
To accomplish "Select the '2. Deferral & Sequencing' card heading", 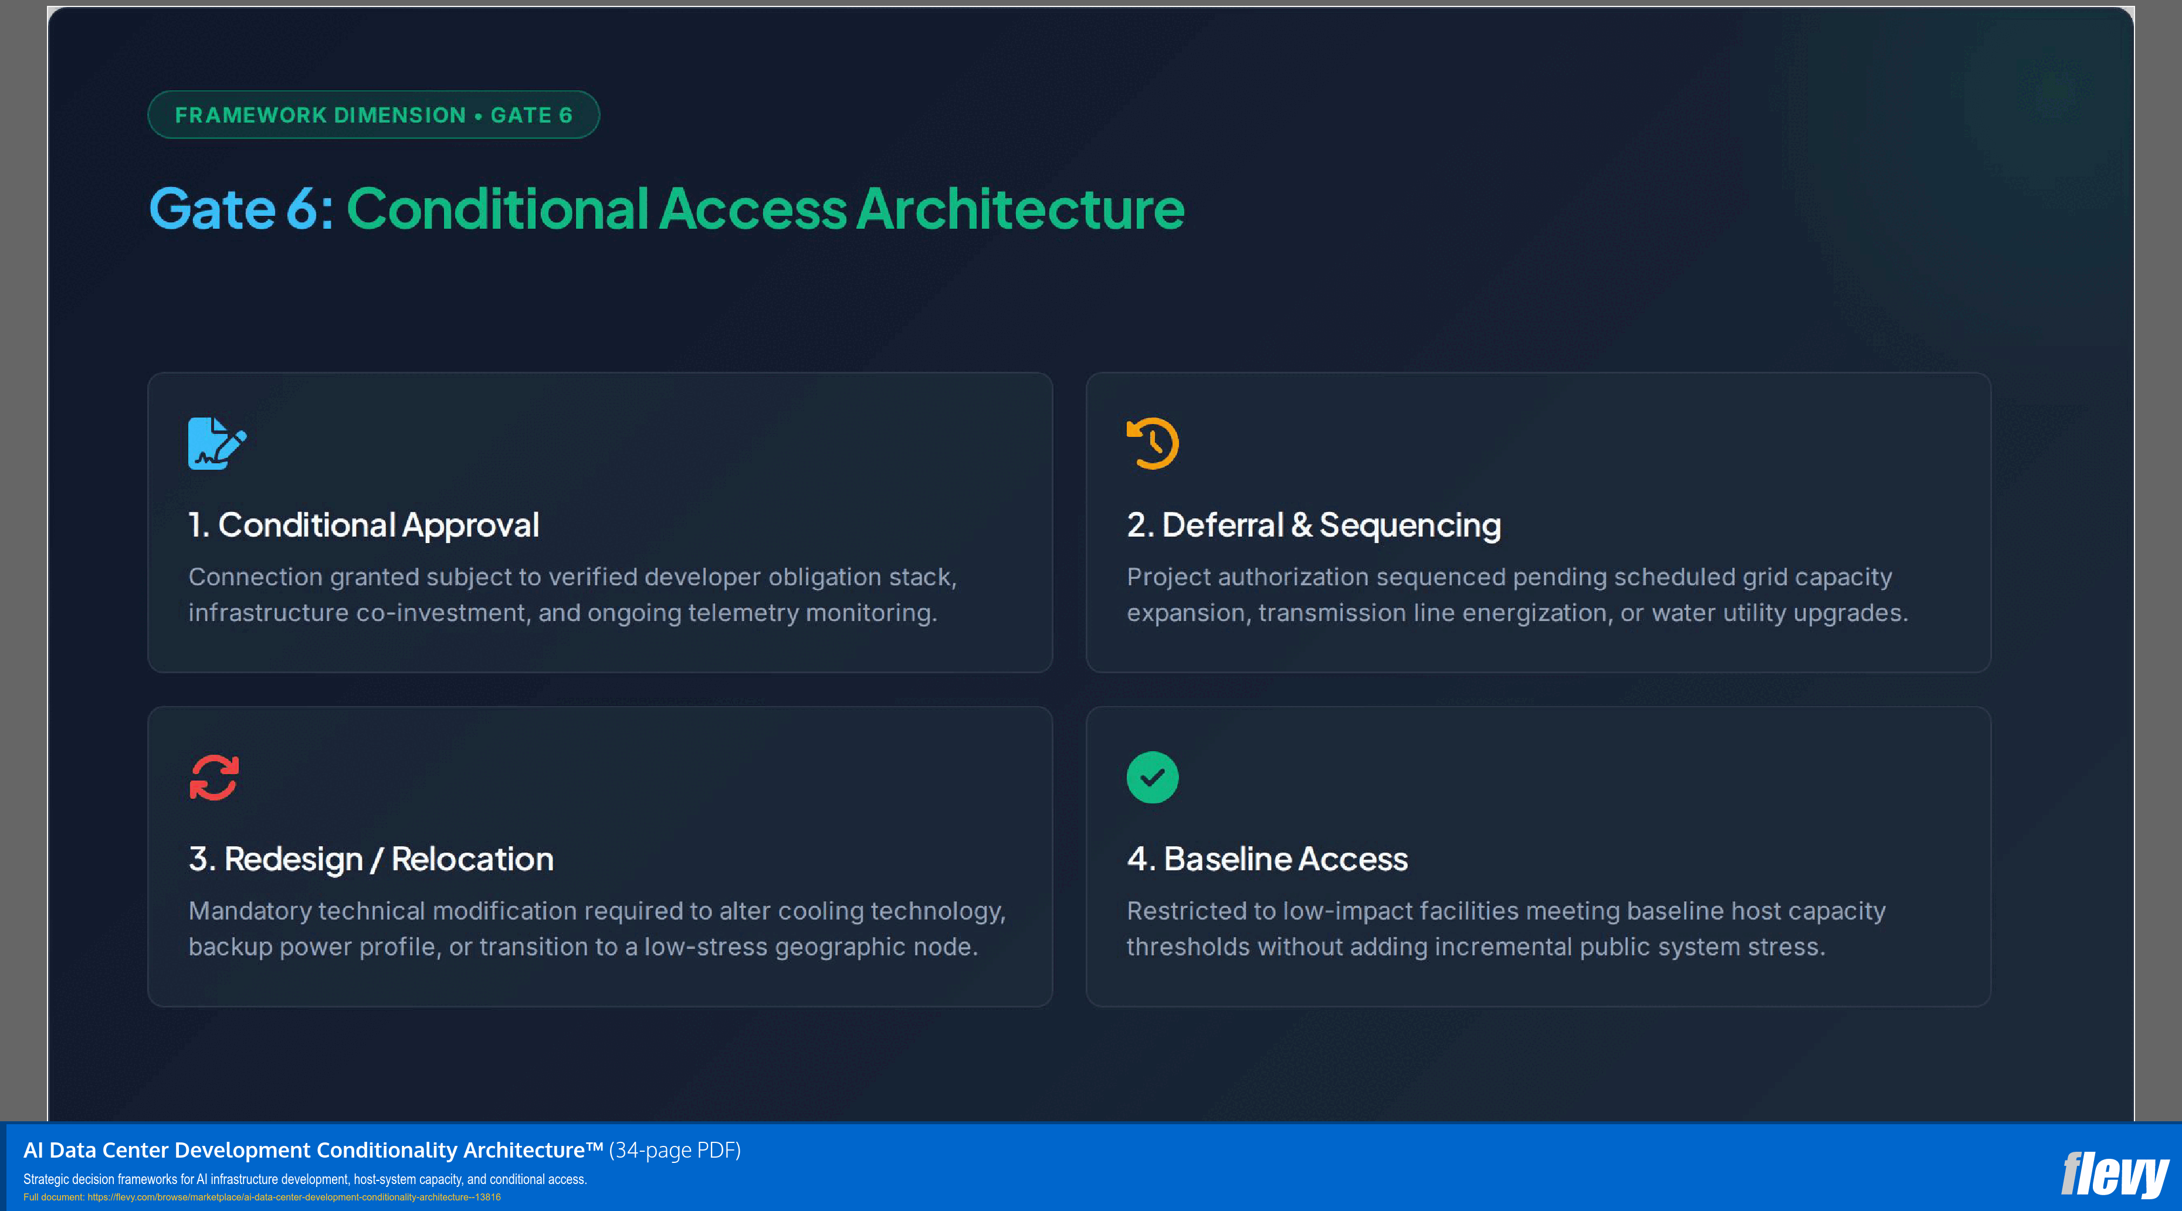I will (1314, 525).
